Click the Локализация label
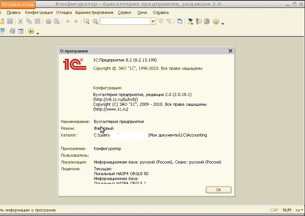This screenshot has width=305, height=216. click(74, 162)
